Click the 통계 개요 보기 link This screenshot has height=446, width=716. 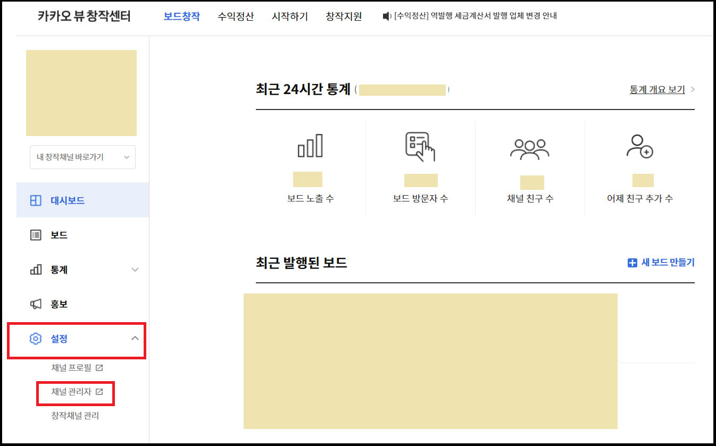pyautogui.click(x=656, y=89)
